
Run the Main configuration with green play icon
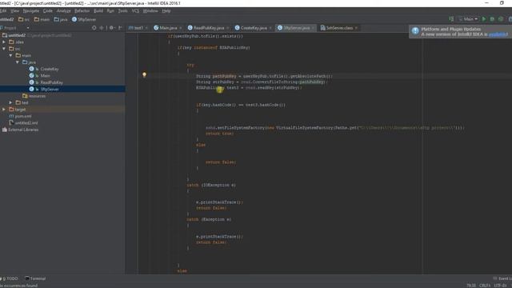click(484, 19)
